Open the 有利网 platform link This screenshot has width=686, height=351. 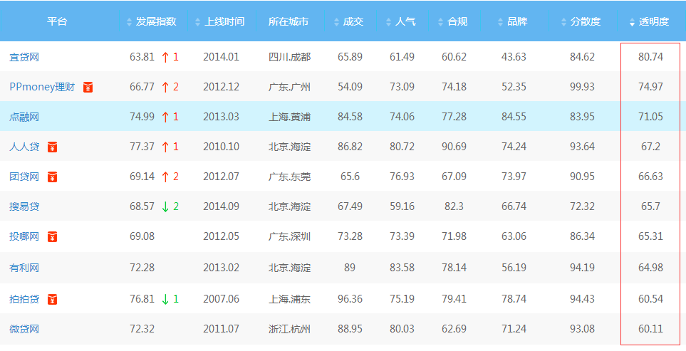pos(24,268)
